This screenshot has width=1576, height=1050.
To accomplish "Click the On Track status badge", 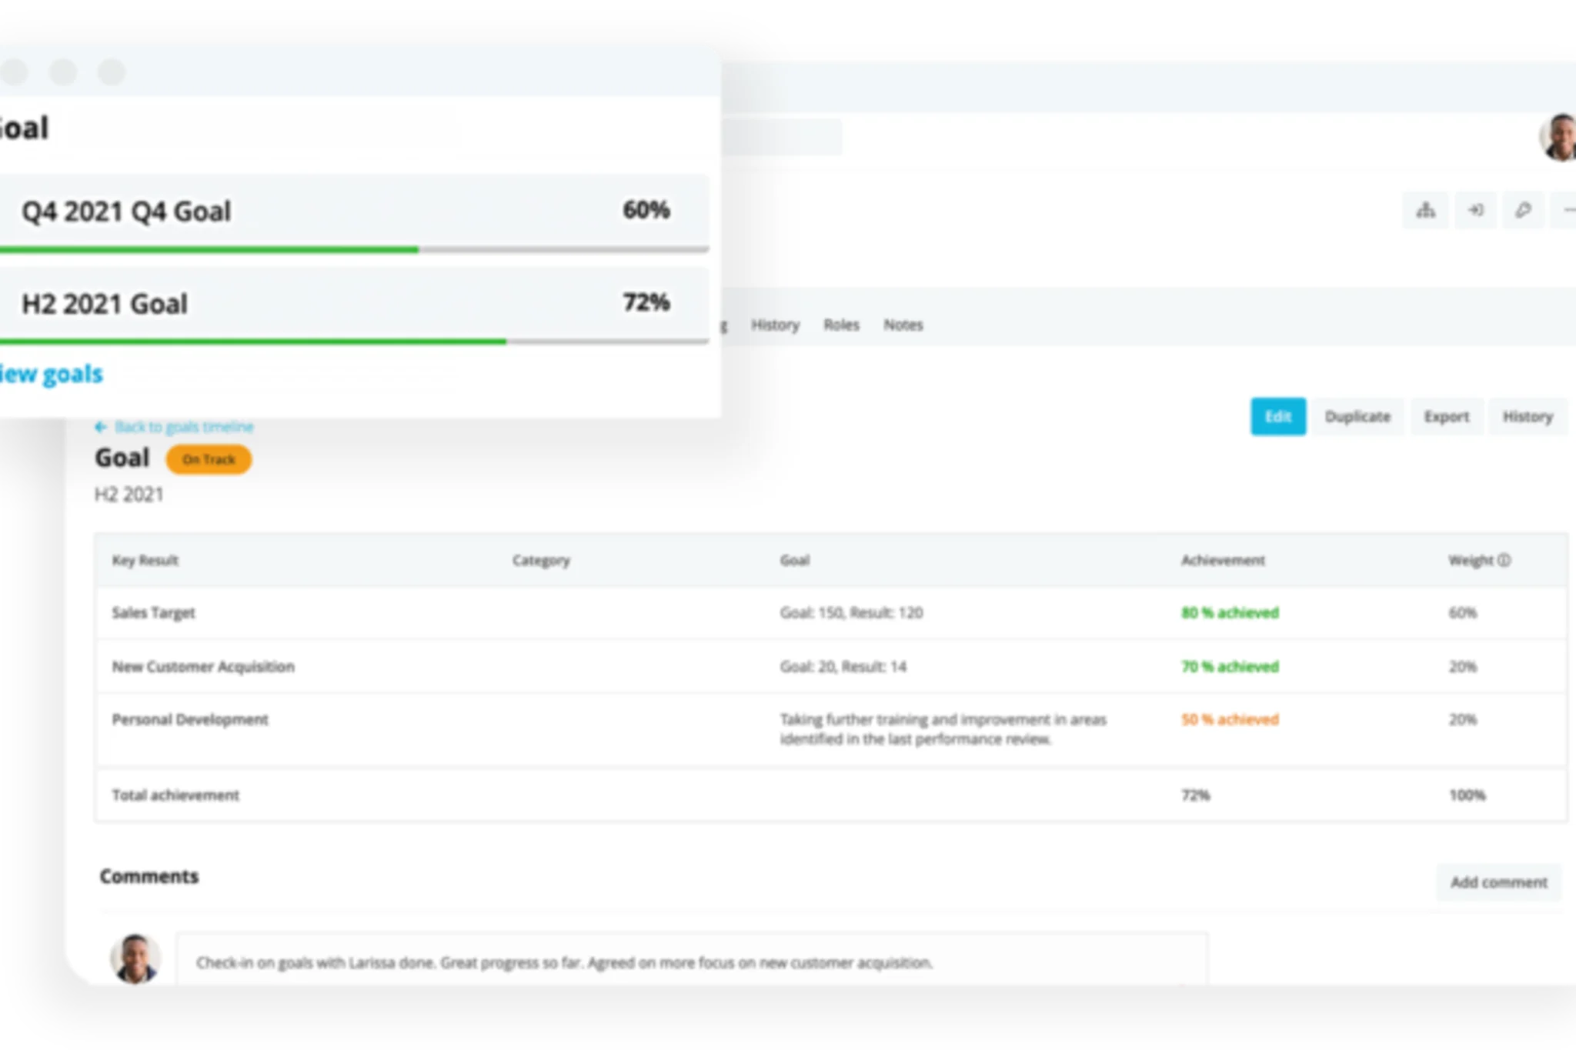I will click(209, 459).
